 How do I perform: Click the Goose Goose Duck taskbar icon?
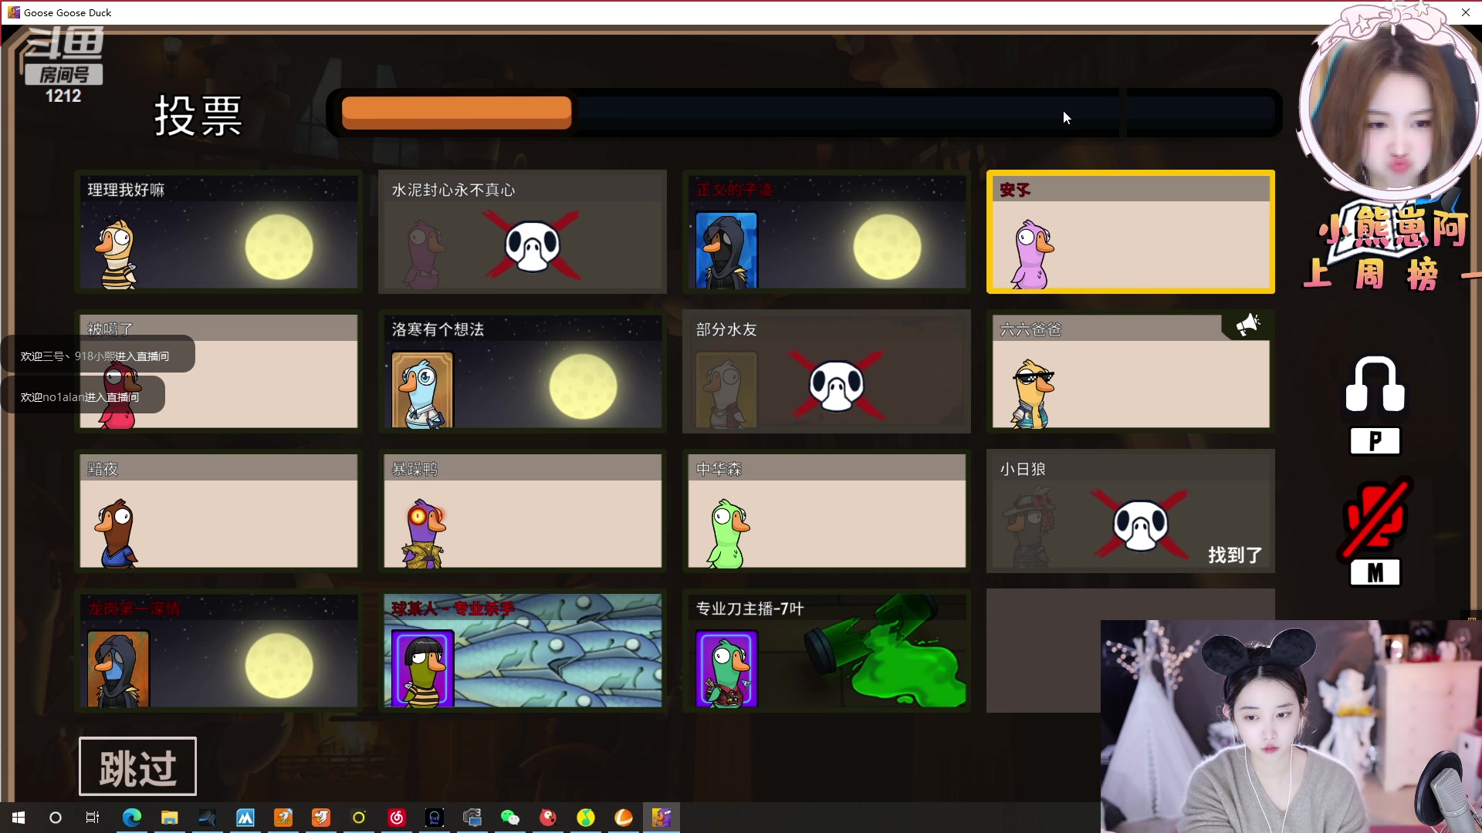tap(661, 818)
